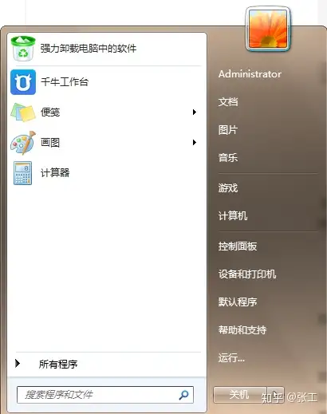
Task: Open 设备和打印机 (Devices and Printers)
Action: (x=247, y=274)
